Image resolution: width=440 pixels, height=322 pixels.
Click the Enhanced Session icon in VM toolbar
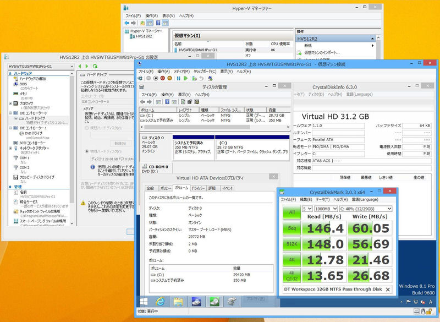coord(210,78)
